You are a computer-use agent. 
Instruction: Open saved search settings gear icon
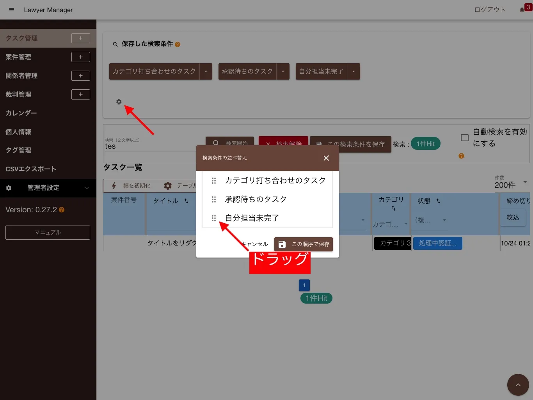(119, 102)
